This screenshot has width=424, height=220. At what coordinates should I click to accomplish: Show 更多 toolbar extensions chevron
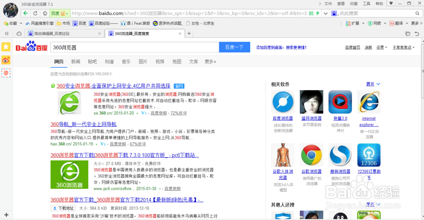417,23
